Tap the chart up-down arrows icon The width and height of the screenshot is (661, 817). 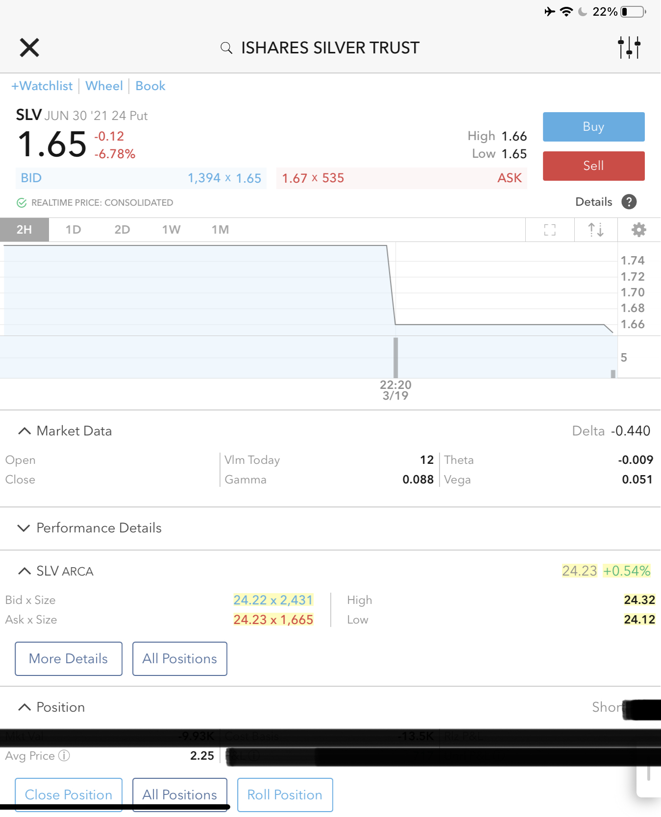pyautogui.click(x=596, y=230)
